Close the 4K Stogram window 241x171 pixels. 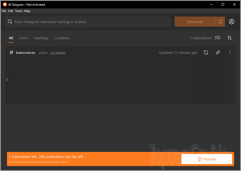tap(234, 4)
